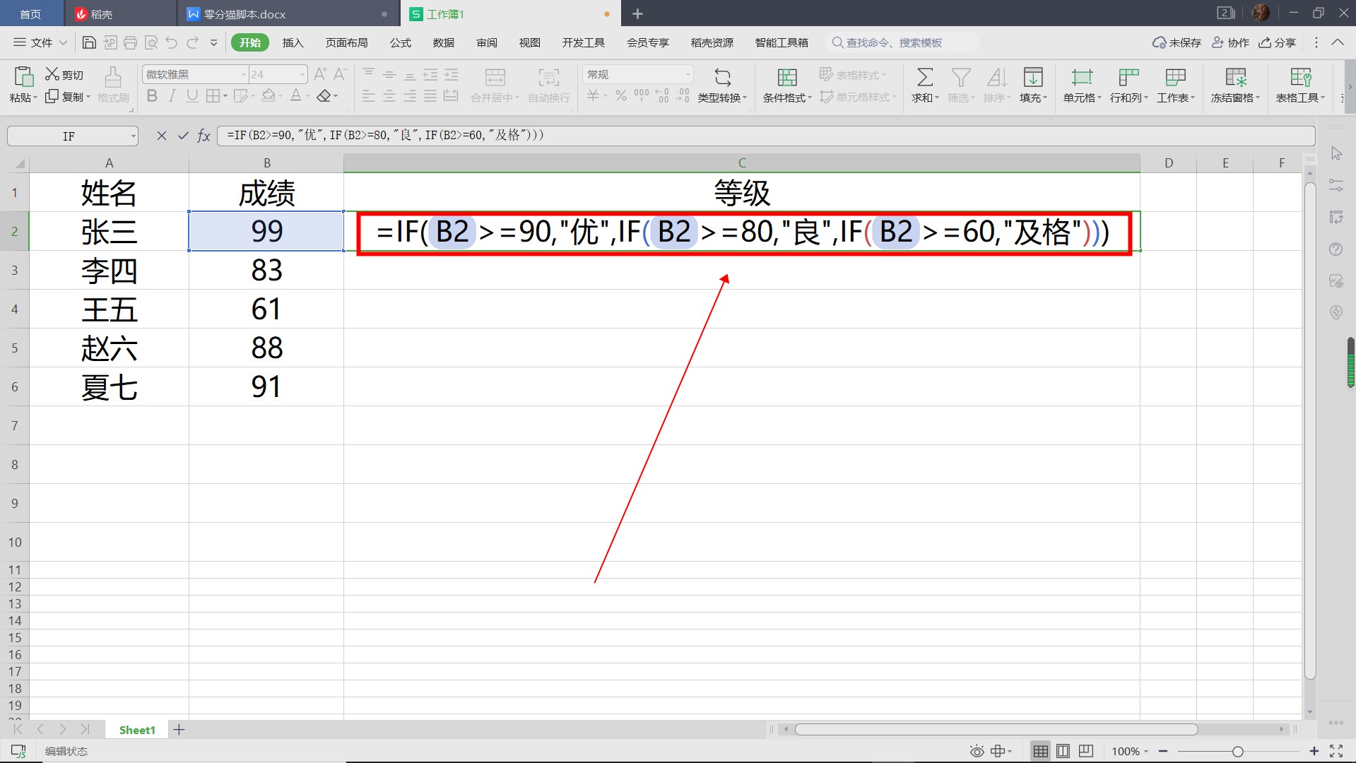Click the 协作 (Collaborate) button
1356x763 pixels.
pos(1231,43)
